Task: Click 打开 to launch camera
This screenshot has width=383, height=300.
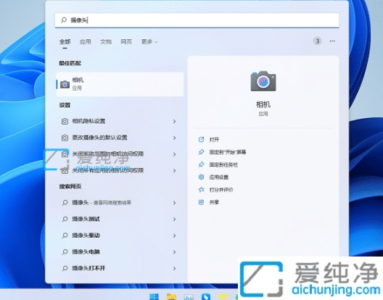Action: coord(214,140)
